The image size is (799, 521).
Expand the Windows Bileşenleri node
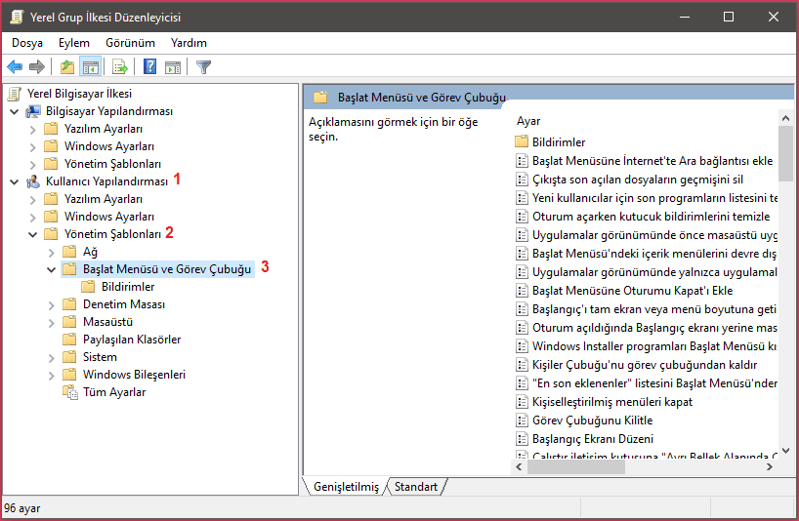51,376
